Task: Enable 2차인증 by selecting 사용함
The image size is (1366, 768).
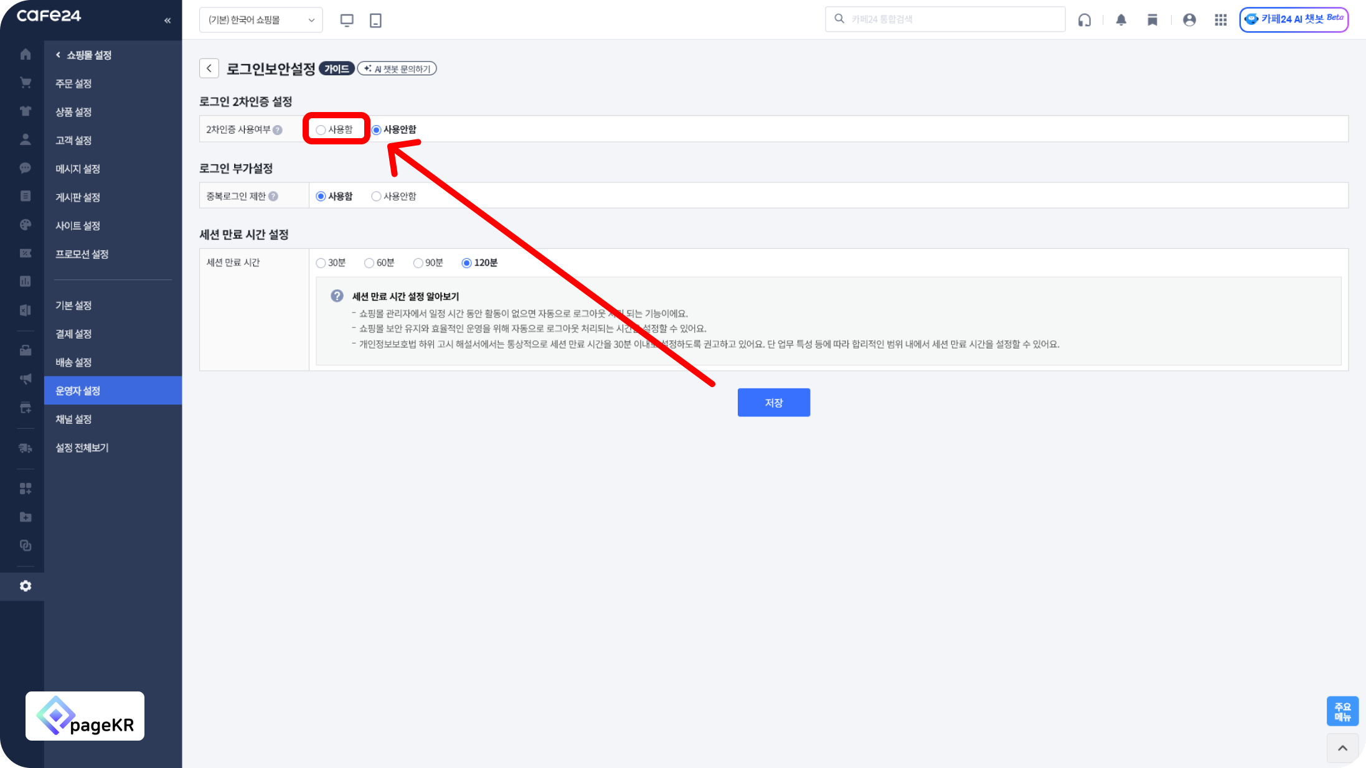Action: [x=321, y=130]
